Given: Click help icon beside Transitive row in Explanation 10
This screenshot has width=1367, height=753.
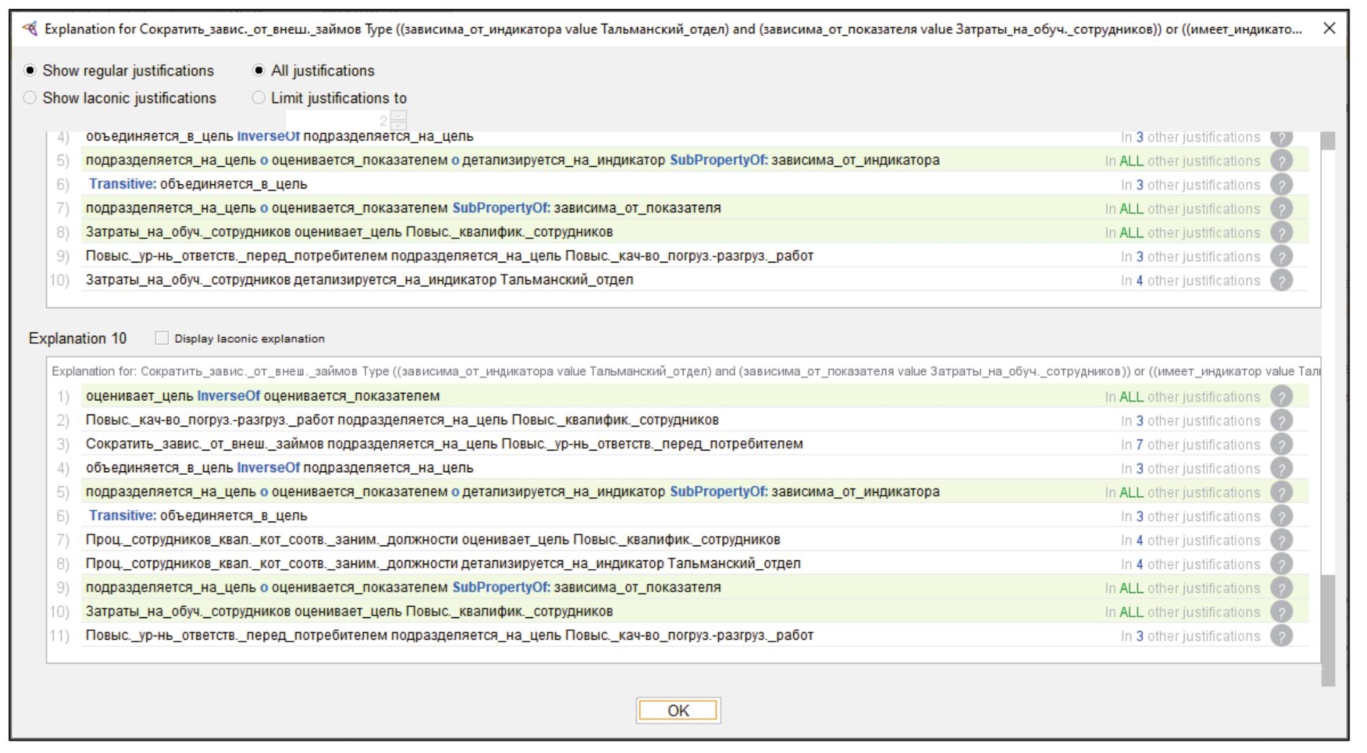Looking at the screenshot, I should (x=1281, y=516).
